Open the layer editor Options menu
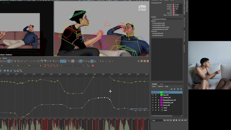Screen dimensions: 231x130 pos(160,86)
